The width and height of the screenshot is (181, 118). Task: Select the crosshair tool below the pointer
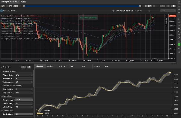tap(179, 6)
